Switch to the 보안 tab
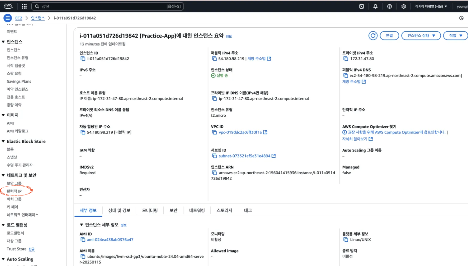 173,210
